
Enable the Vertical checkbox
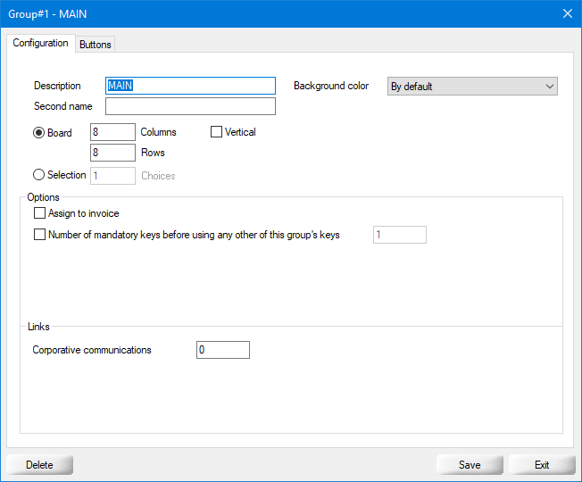point(217,132)
